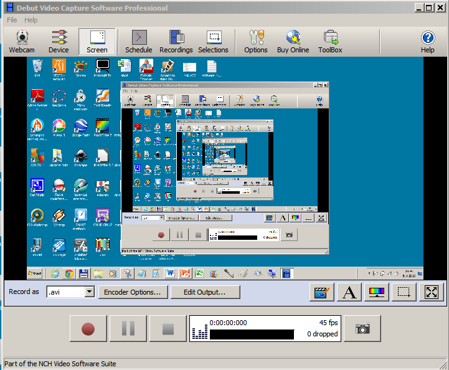
Task: Open the File menu
Action: 12,20
